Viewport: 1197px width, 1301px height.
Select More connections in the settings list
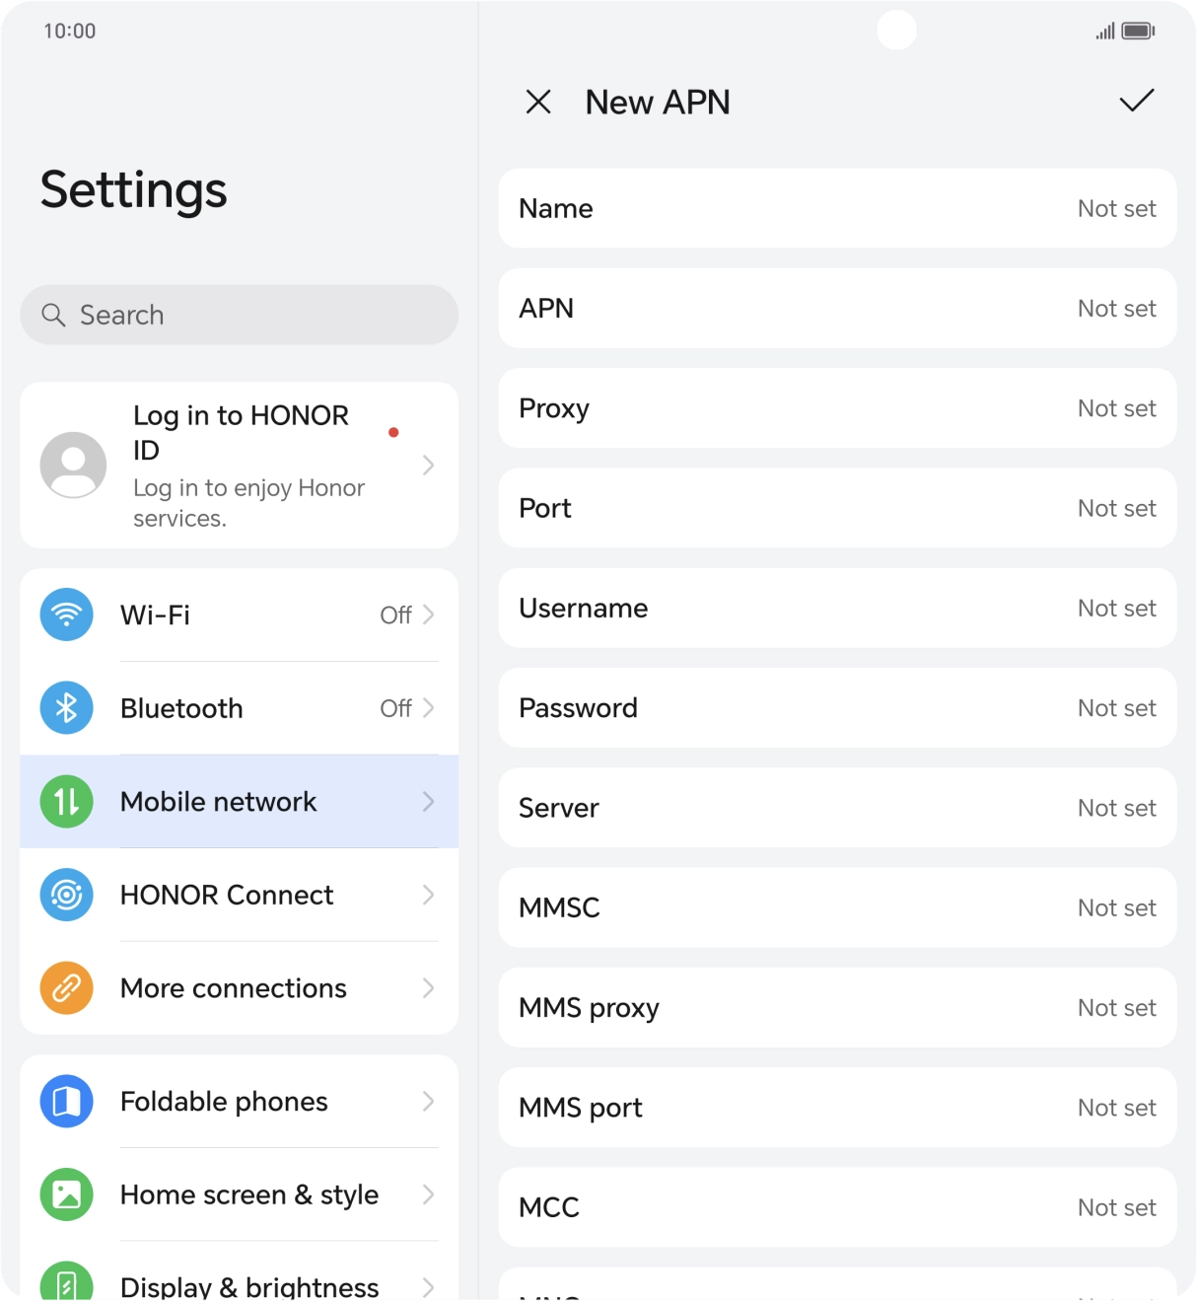click(x=234, y=988)
